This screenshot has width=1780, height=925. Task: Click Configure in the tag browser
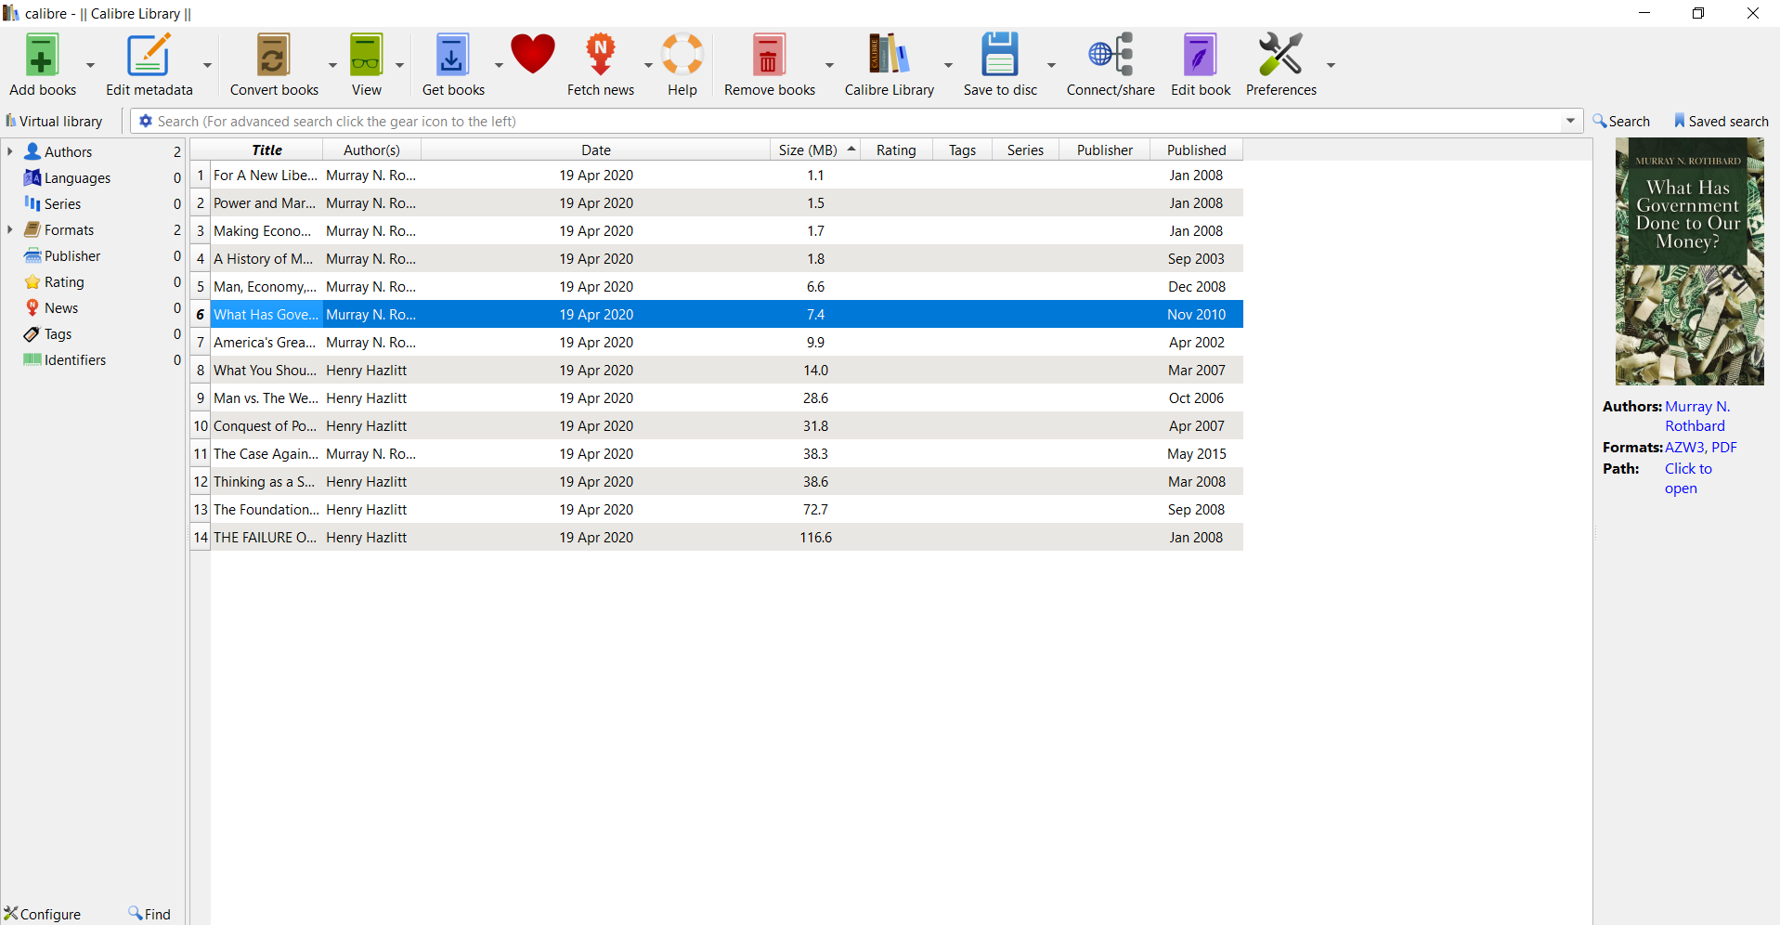pos(43,914)
